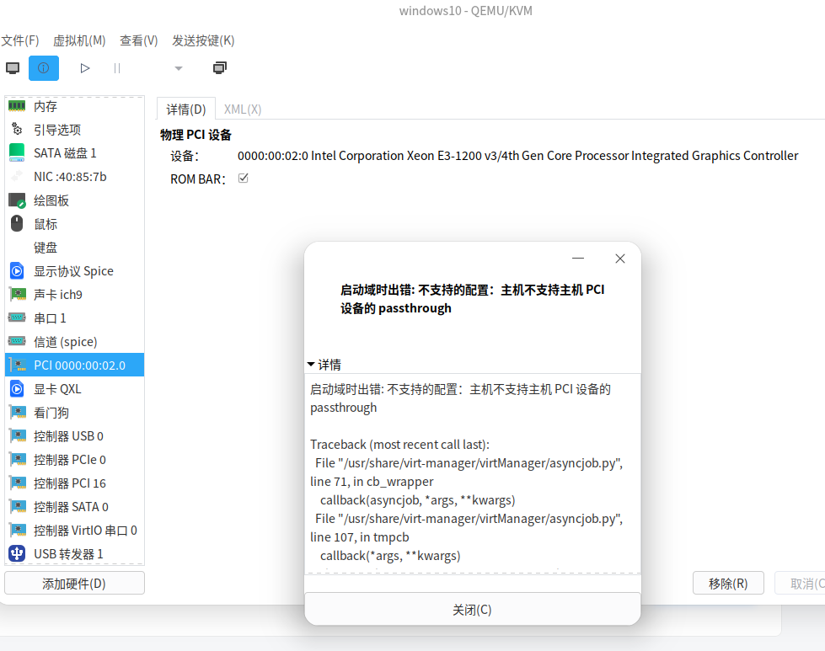Screen dimensions: 825x651
Task: Select the 串口 1 serial port icon
Action: coord(17,317)
